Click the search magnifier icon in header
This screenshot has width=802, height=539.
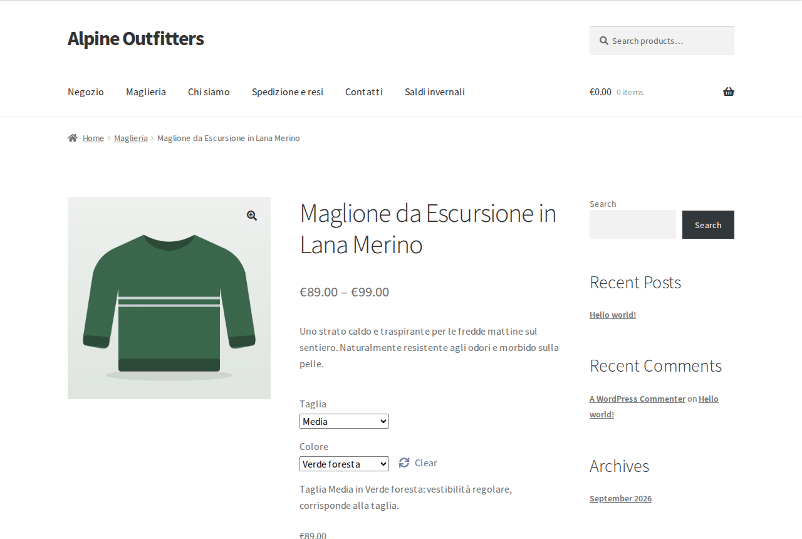[x=604, y=41]
